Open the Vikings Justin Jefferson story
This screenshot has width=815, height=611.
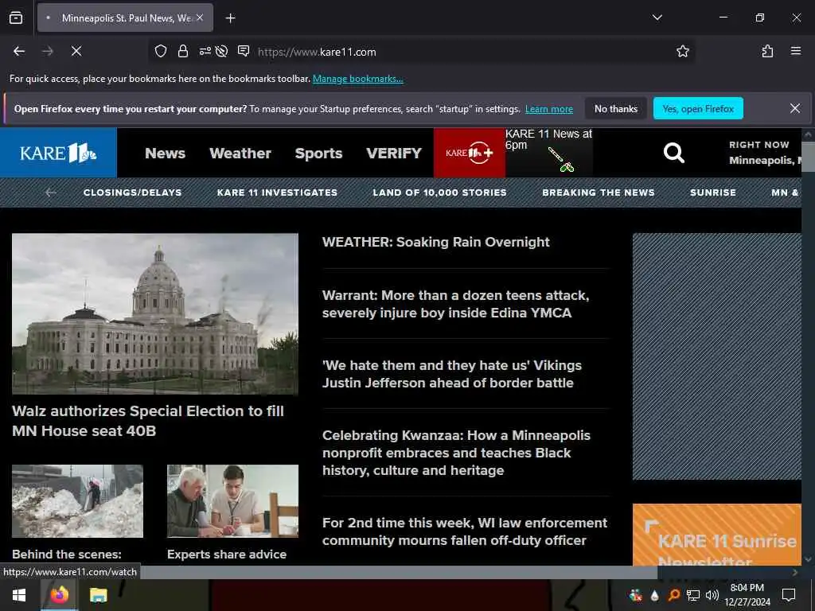point(452,374)
